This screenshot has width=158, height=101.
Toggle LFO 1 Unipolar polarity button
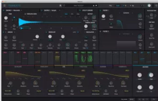tap(39, 91)
